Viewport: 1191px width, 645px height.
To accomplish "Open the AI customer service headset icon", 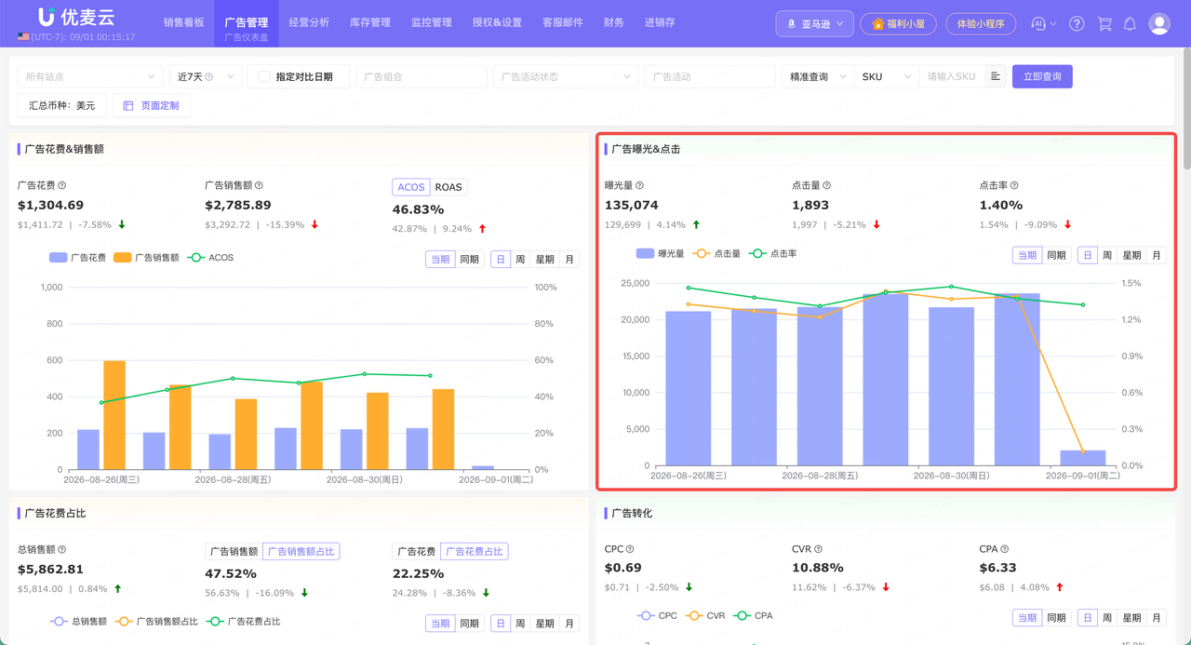I will pos(1038,24).
